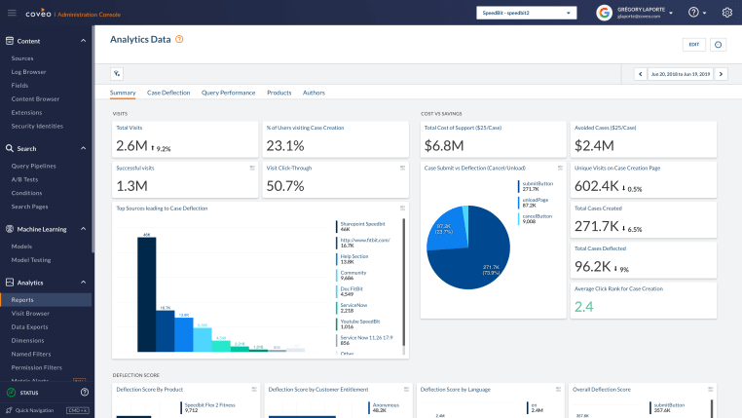Click the filter icon below Analytics Data
Screen dimensions: 742x418
[x=117, y=73]
